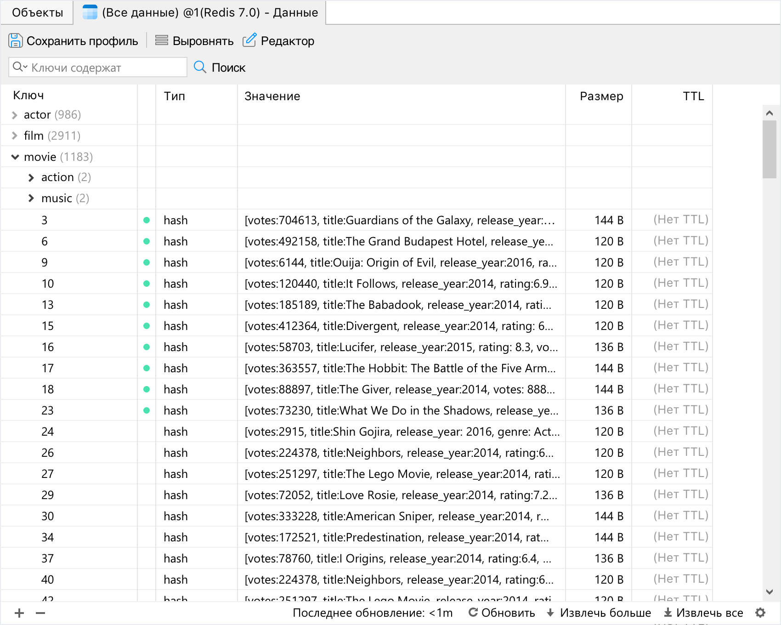Click the minus icon to delete key

[40, 613]
